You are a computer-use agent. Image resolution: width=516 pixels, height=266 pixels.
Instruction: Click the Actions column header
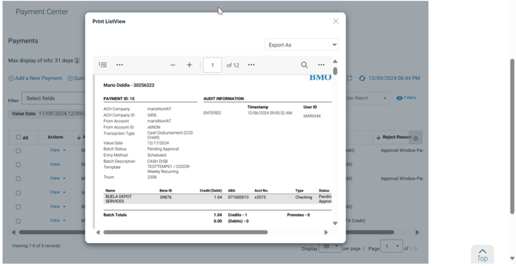[55, 137]
